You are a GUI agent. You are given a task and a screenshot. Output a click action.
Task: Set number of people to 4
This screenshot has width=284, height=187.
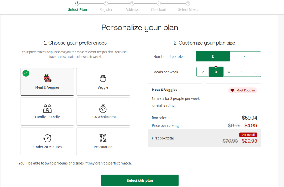tap(245, 56)
